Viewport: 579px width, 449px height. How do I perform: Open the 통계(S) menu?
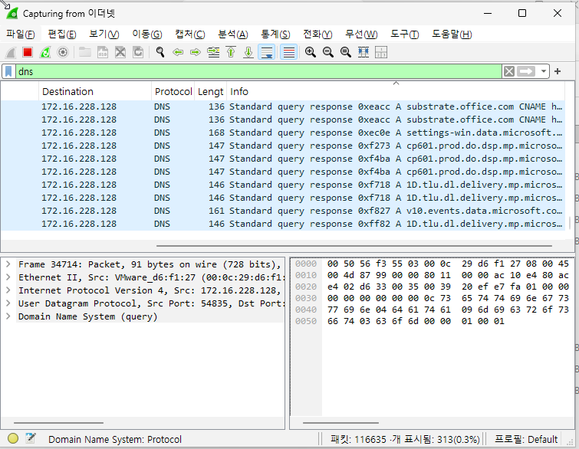point(275,34)
